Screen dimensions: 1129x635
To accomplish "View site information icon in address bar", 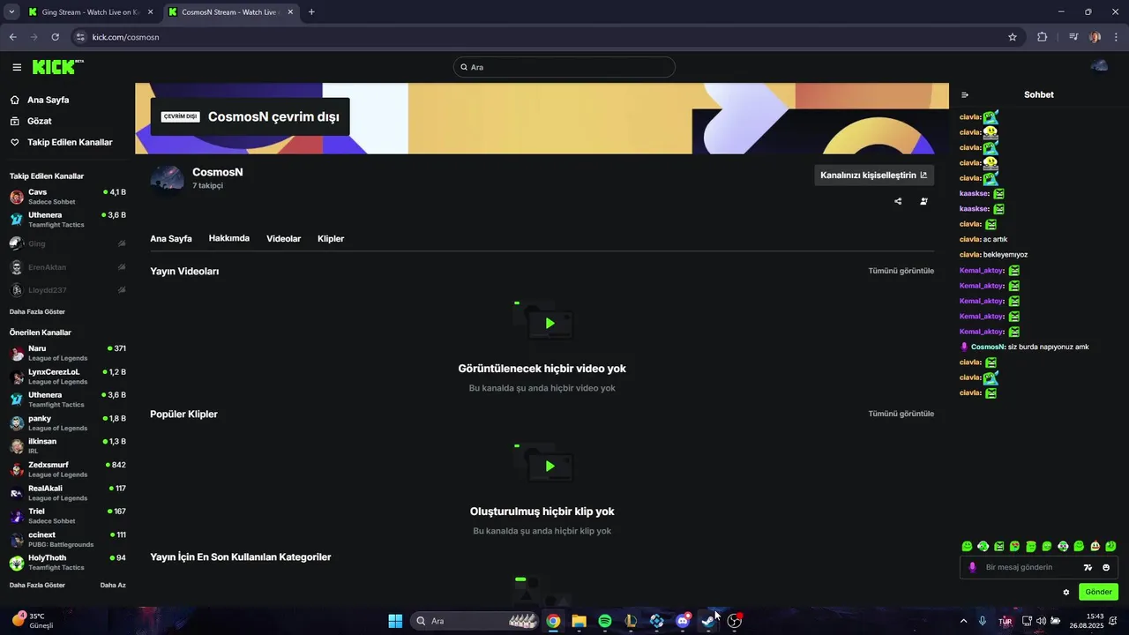I will (x=80, y=37).
